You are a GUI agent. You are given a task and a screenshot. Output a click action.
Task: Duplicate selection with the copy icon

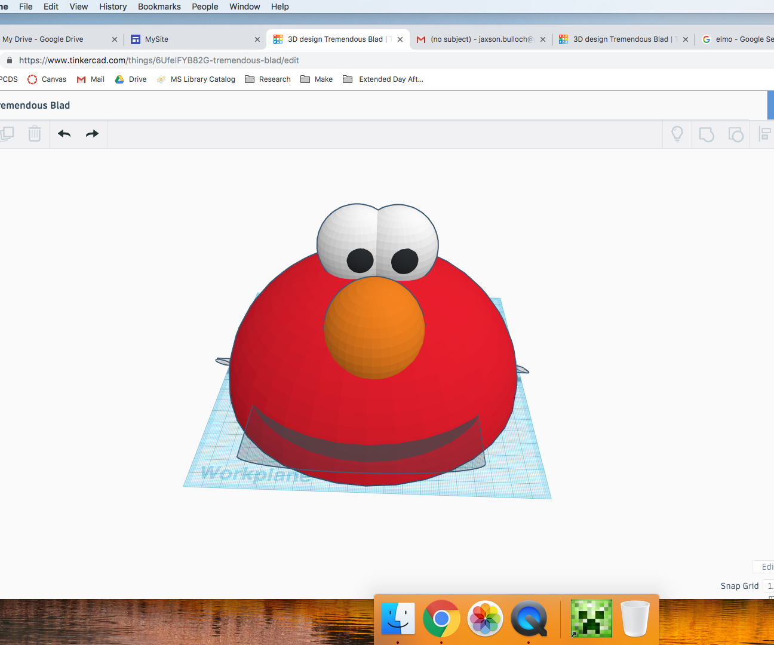click(x=7, y=133)
